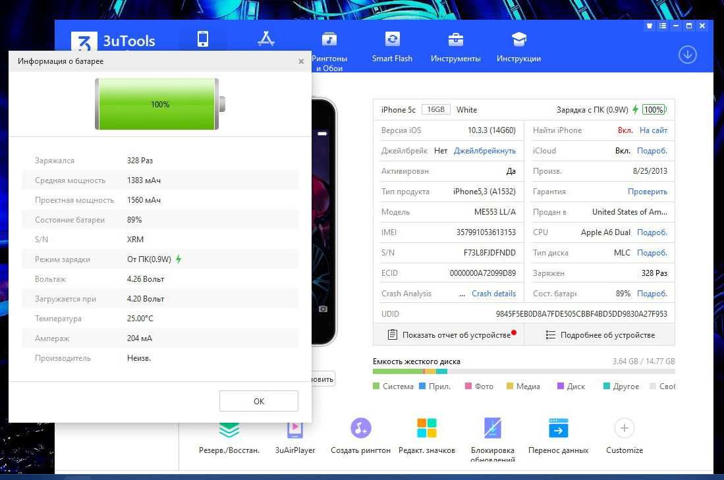
Task: Click Показать отчет об устройстве button
Action: coord(449,334)
